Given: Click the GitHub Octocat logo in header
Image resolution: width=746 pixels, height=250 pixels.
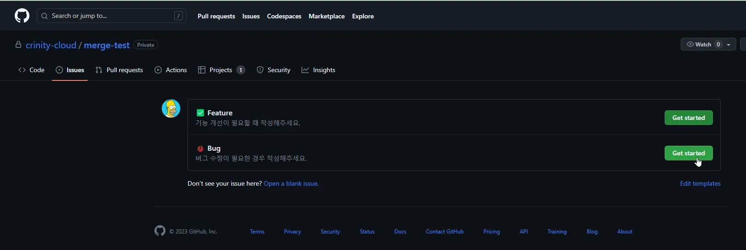Looking at the screenshot, I should [22, 16].
